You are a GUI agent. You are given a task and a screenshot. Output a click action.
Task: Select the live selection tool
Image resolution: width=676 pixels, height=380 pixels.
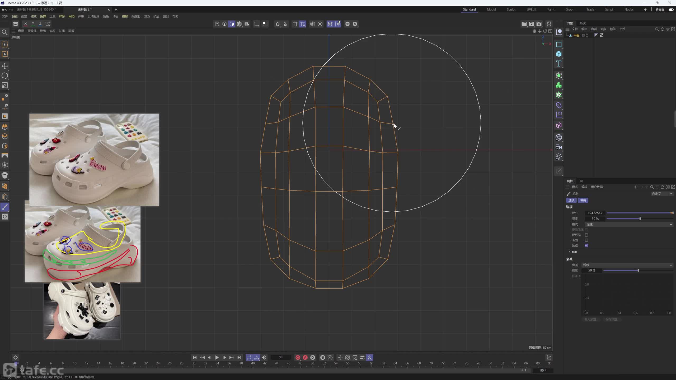click(5, 45)
